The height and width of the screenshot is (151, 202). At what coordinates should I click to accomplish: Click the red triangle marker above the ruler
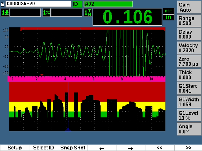[42, 75]
